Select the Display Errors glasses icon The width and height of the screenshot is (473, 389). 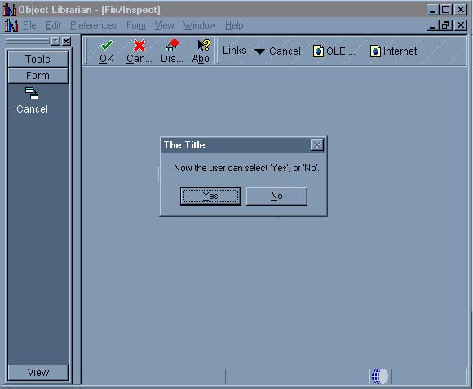click(172, 46)
